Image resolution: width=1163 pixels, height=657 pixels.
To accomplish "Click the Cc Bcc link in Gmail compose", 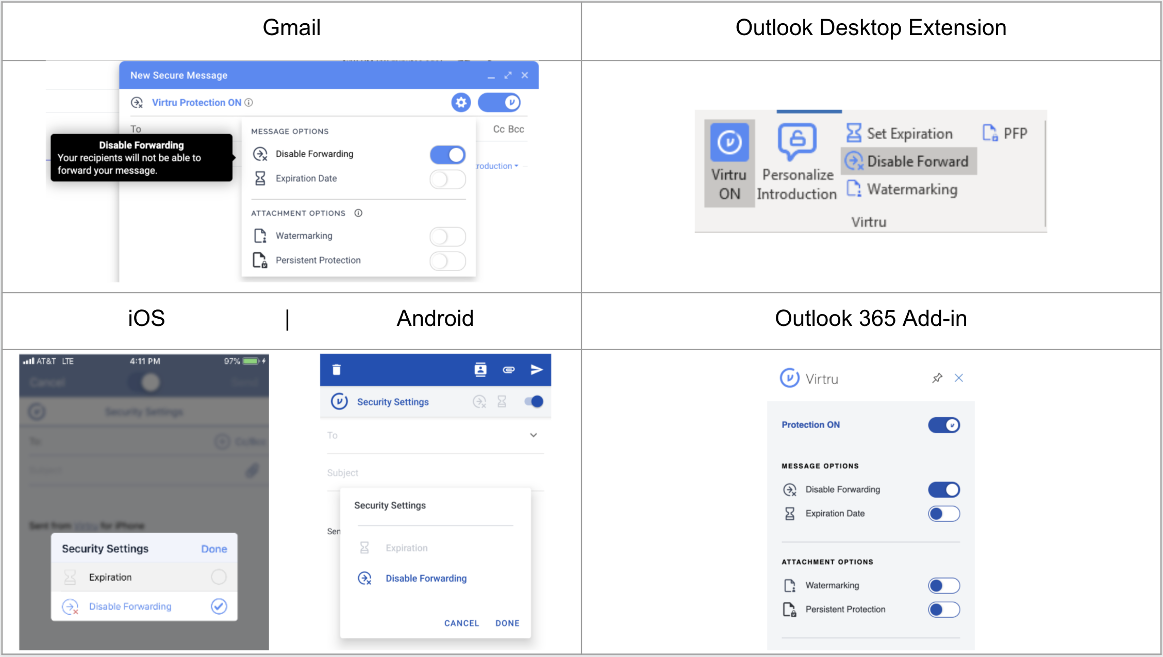I will [508, 129].
